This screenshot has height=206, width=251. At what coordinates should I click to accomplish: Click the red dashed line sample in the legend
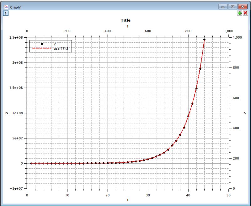tap(42, 49)
